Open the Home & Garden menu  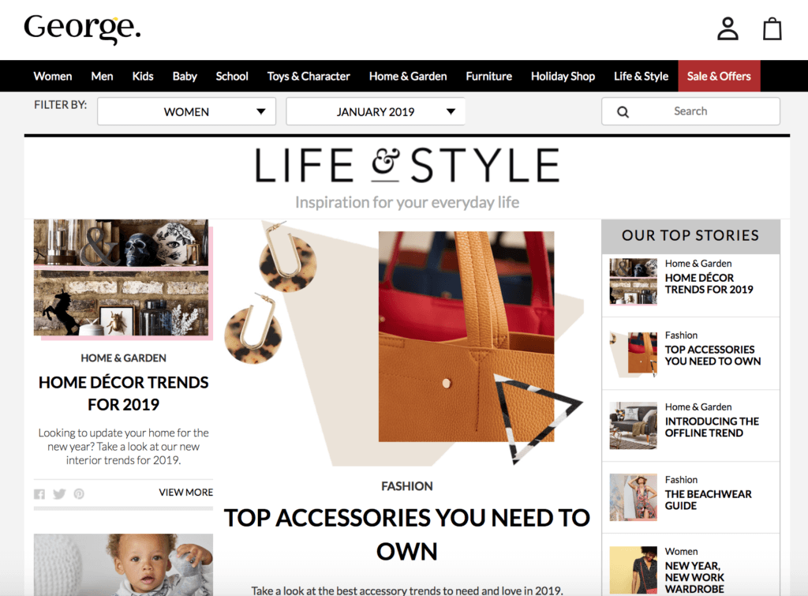tap(408, 77)
